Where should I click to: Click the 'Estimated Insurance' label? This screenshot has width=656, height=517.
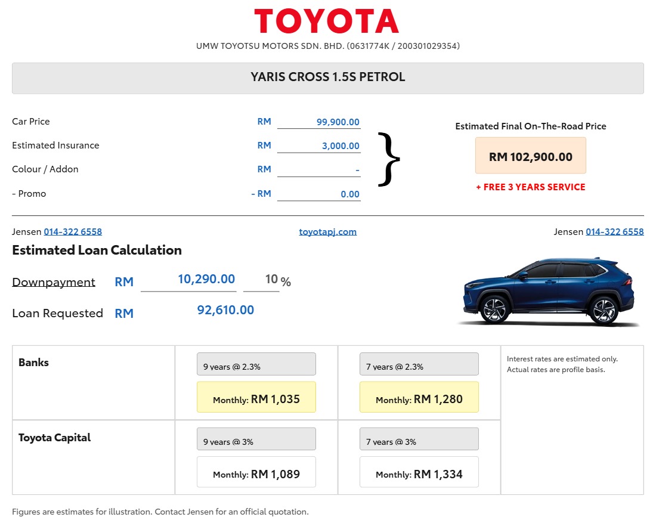point(55,145)
